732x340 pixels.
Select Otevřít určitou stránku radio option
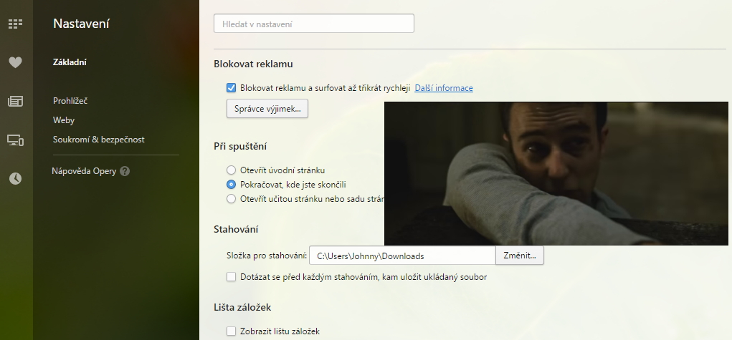pyautogui.click(x=231, y=199)
